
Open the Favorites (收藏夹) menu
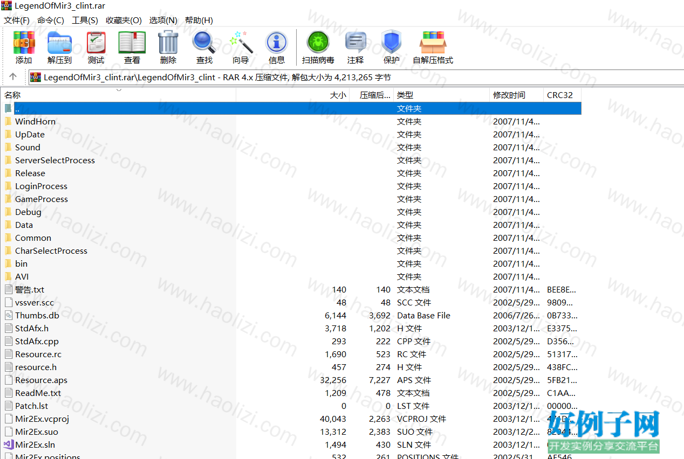tap(124, 20)
